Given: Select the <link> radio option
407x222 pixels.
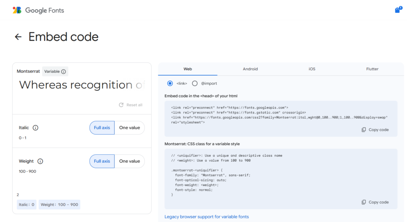Looking at the screenshot, I should pos(170,84).
